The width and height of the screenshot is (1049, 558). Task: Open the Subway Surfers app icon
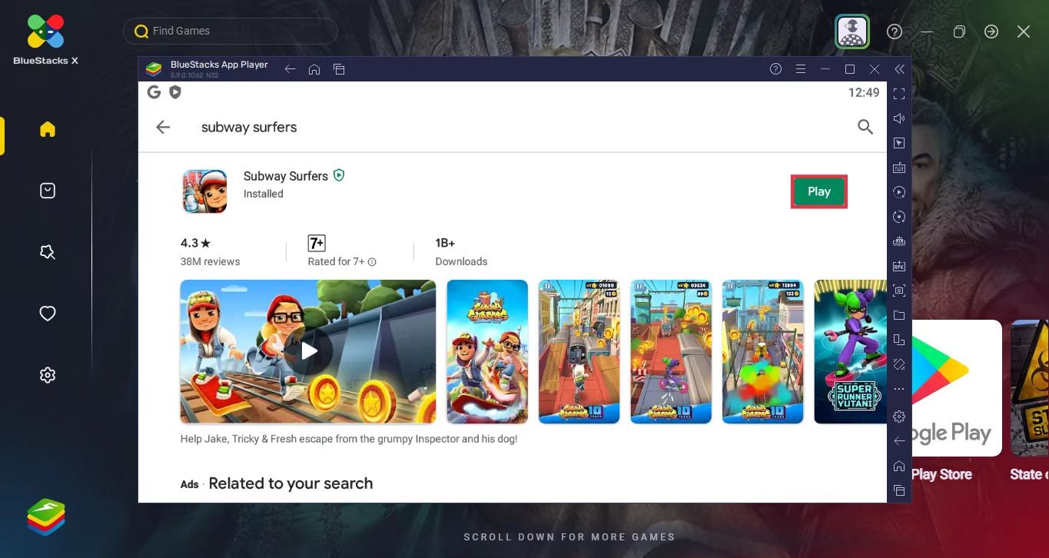tap(204, 191)
